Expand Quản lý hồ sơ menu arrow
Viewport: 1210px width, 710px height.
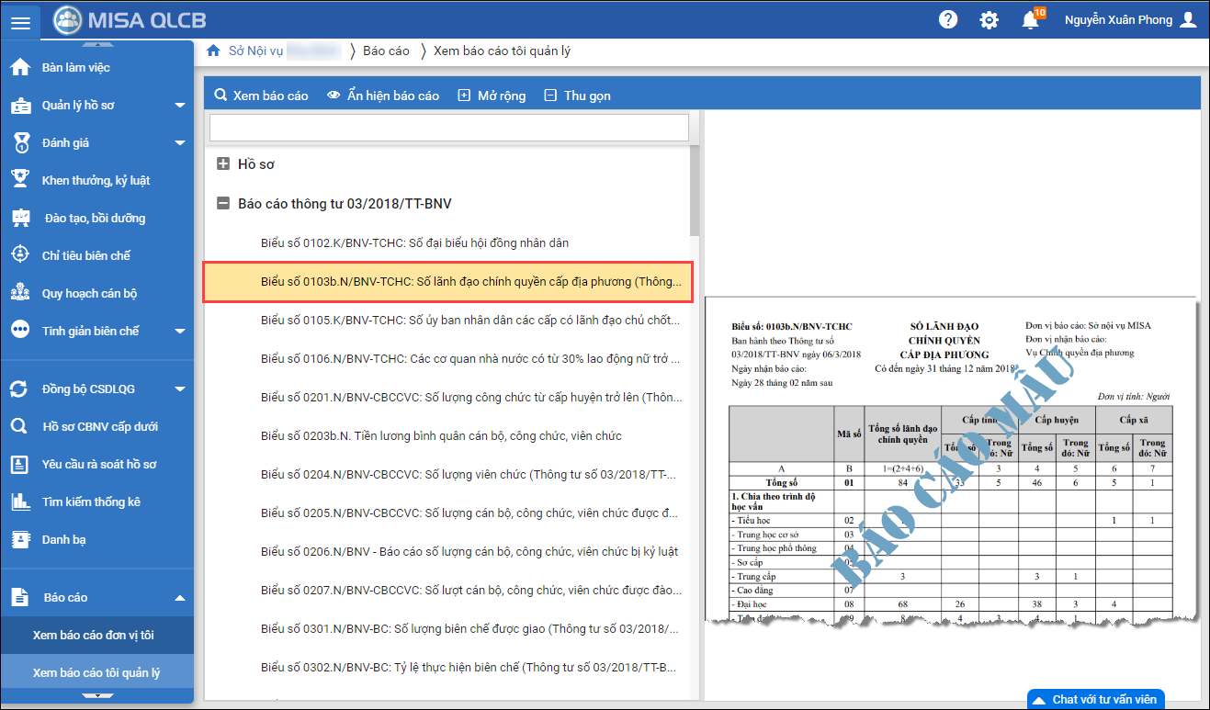(180, 106)
